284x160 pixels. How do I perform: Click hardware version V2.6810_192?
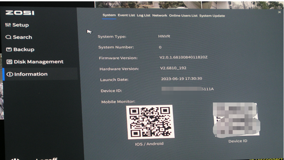173,68
